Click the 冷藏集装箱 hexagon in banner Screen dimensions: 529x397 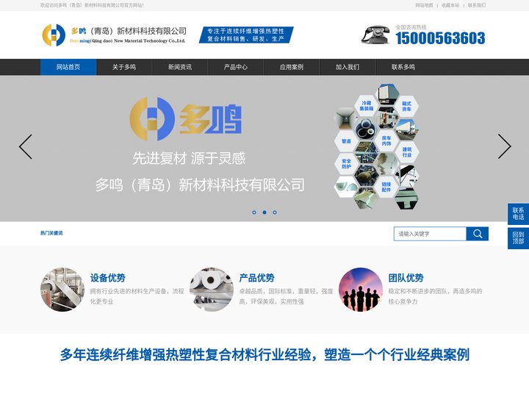366,106
